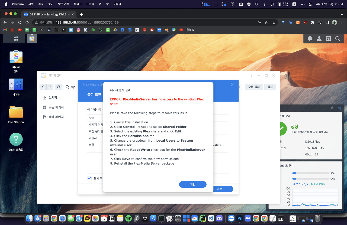The image size is (347, 225).
Task: Select 설치됨 in Package Center sidebar
Action: (50, 97)
